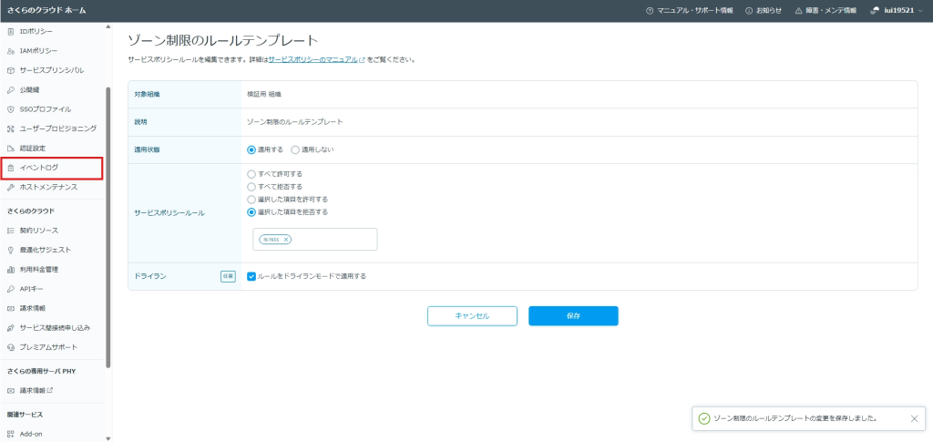Click the 障害・メンテ情報 warning triangle icon

798,11
